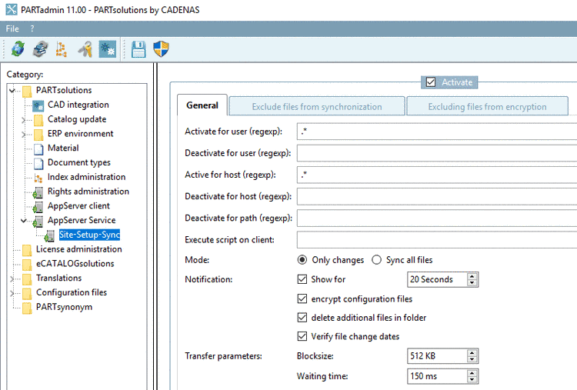
Task: Click the eCATALOGsolutions folder icon
Action: 27,264
